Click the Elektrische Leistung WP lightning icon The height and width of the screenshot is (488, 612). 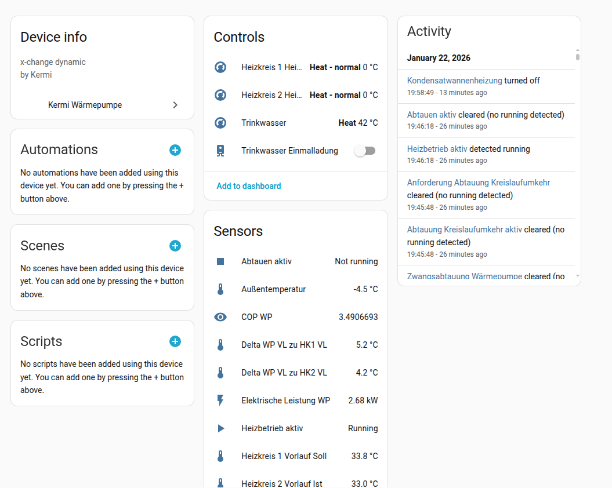coord(220,400)
